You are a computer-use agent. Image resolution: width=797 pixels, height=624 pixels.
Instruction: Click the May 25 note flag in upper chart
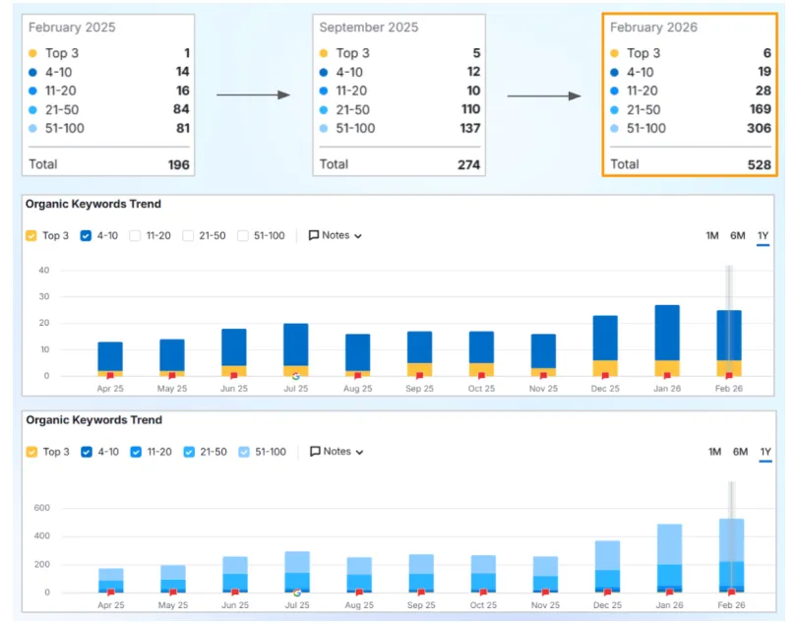[172, 376]
